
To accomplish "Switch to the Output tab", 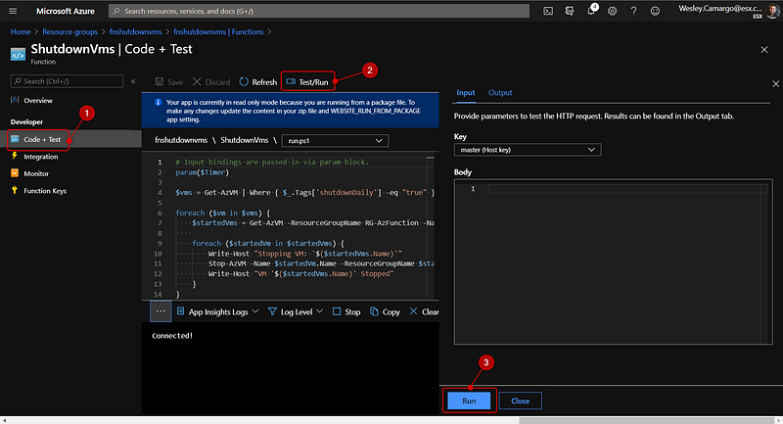I will [500, 92].
